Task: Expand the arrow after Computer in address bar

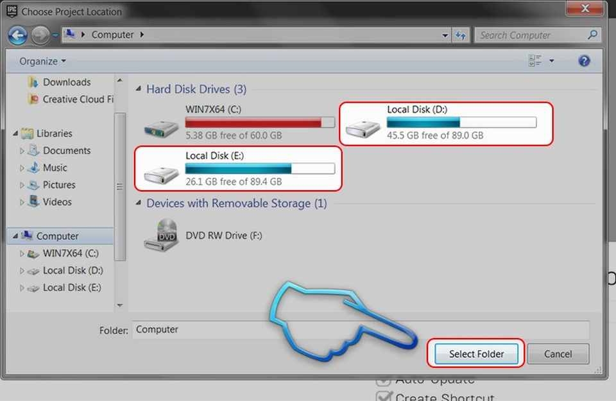Action: click(142, 35)
